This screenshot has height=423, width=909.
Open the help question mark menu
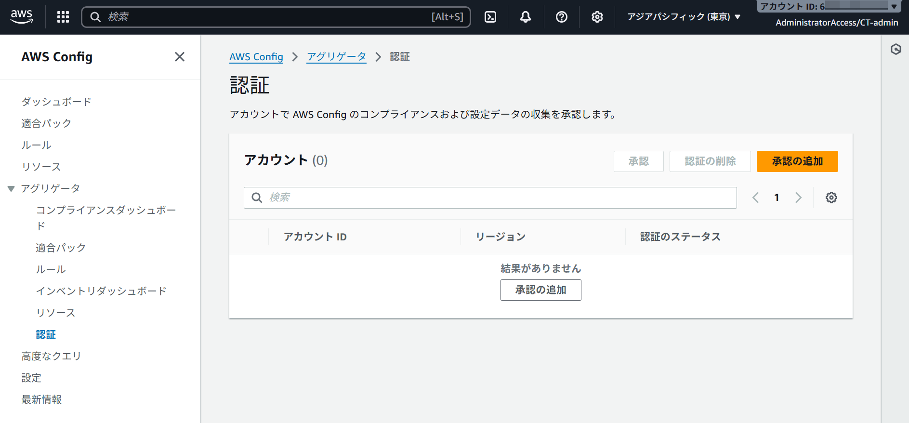(x=561, y=17)
